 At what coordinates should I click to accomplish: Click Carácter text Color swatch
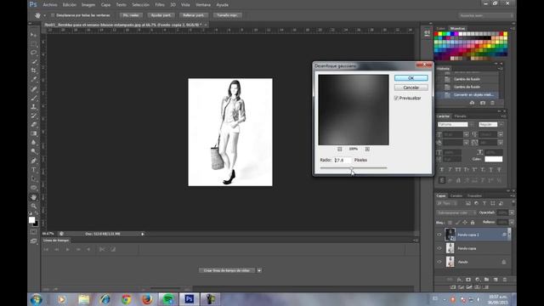pos(493,159)
